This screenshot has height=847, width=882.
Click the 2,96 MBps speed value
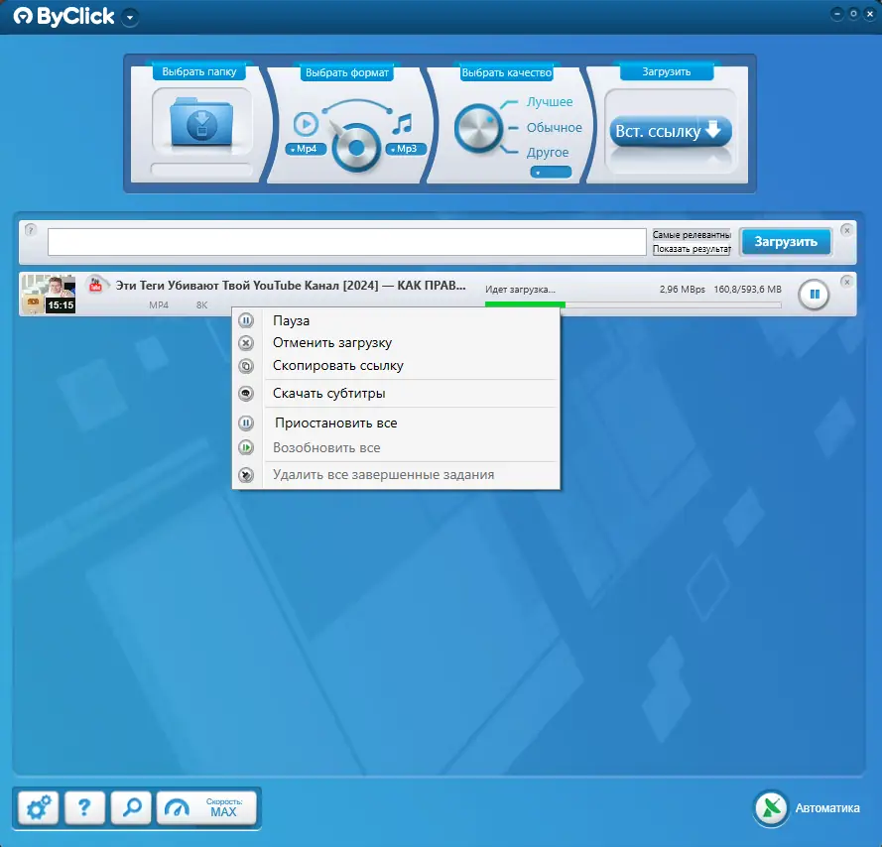click(682, 290)
